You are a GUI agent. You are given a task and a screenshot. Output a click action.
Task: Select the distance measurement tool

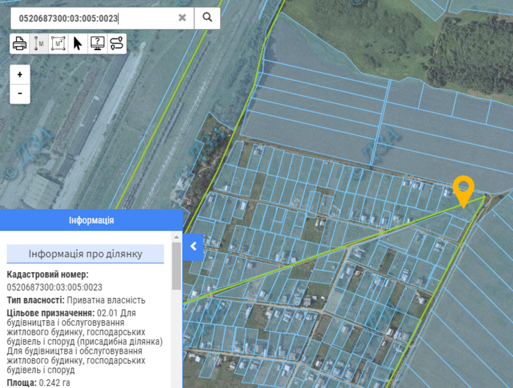39,44
